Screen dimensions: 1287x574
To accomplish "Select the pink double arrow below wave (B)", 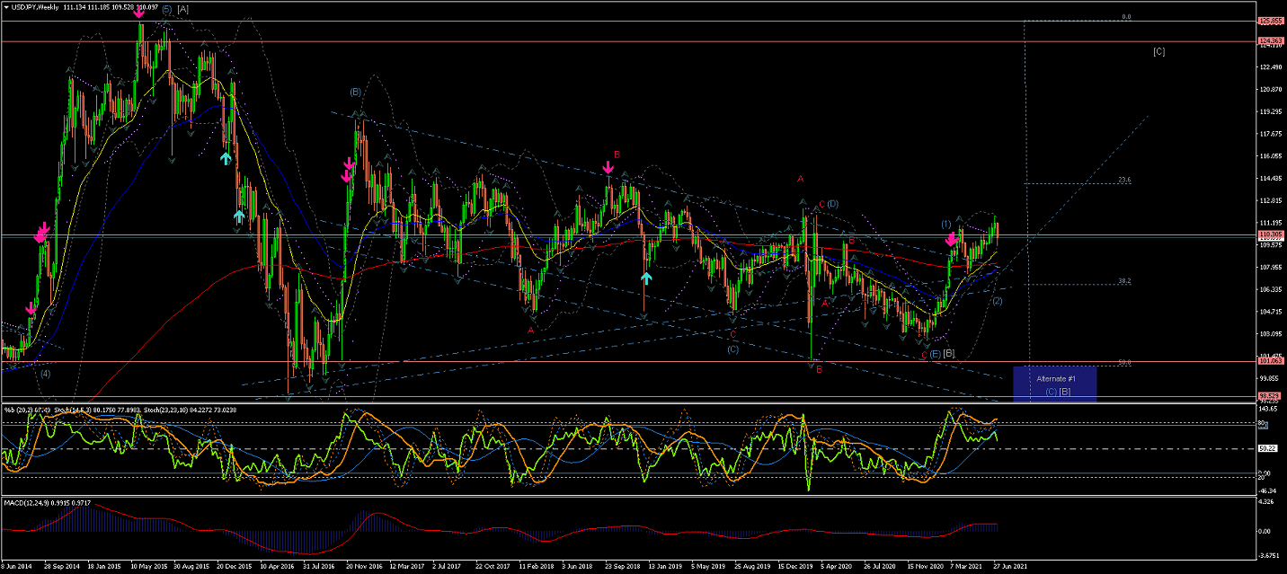I will click(x=347, y=170).
